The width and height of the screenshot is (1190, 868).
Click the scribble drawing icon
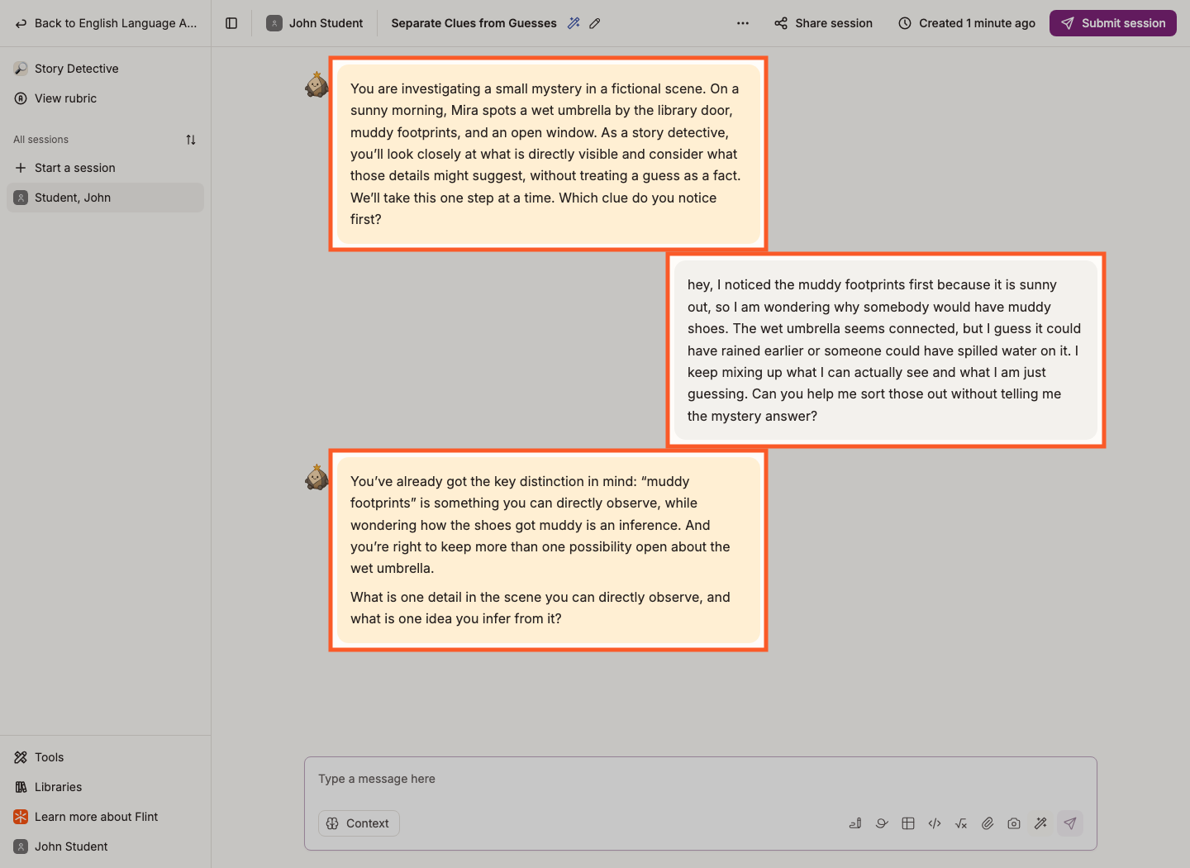point(882,823)
